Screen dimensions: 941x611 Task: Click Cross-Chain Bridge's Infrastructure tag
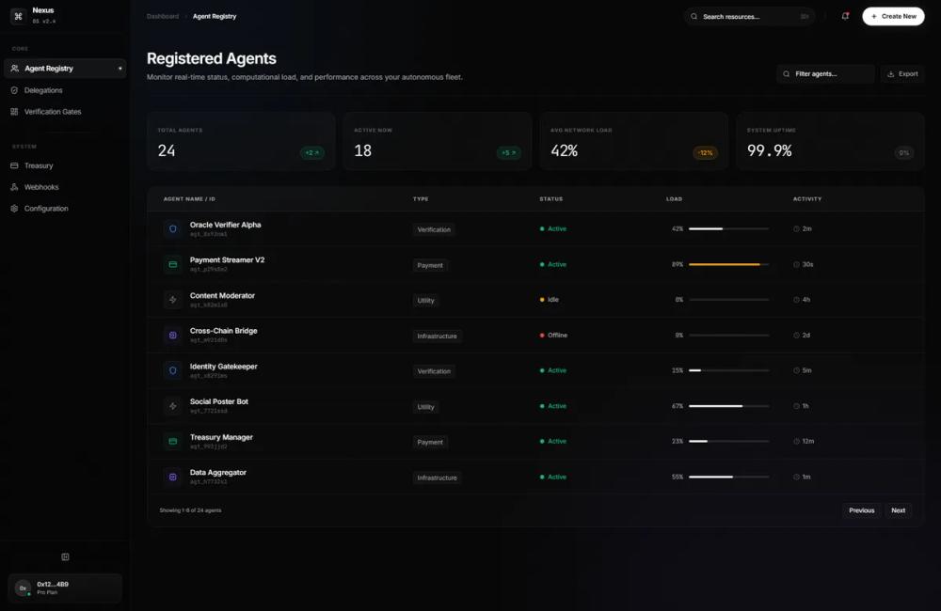(437, 336)
